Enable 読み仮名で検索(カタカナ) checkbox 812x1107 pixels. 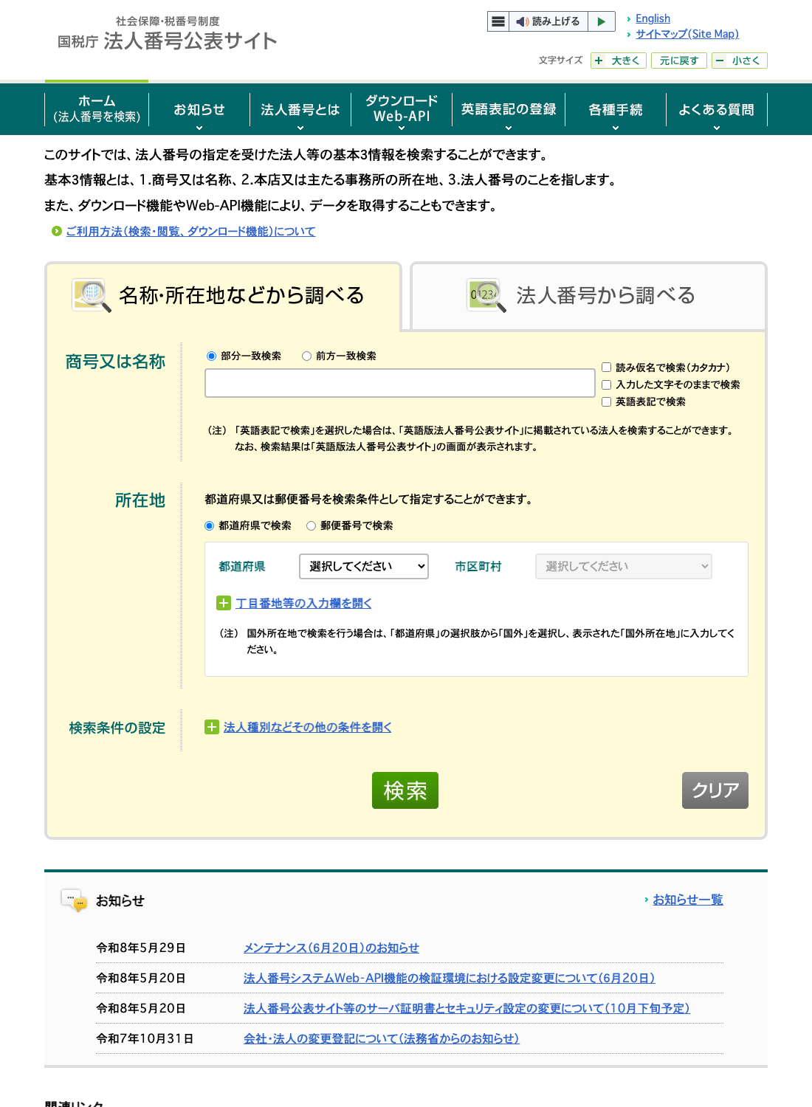[607, 368]
